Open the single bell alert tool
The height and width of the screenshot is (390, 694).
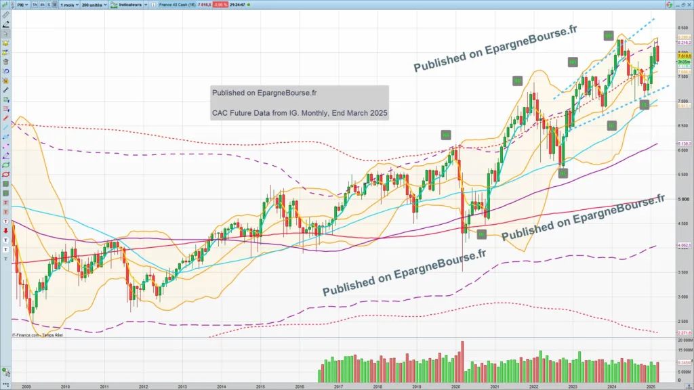pos(5,43)
